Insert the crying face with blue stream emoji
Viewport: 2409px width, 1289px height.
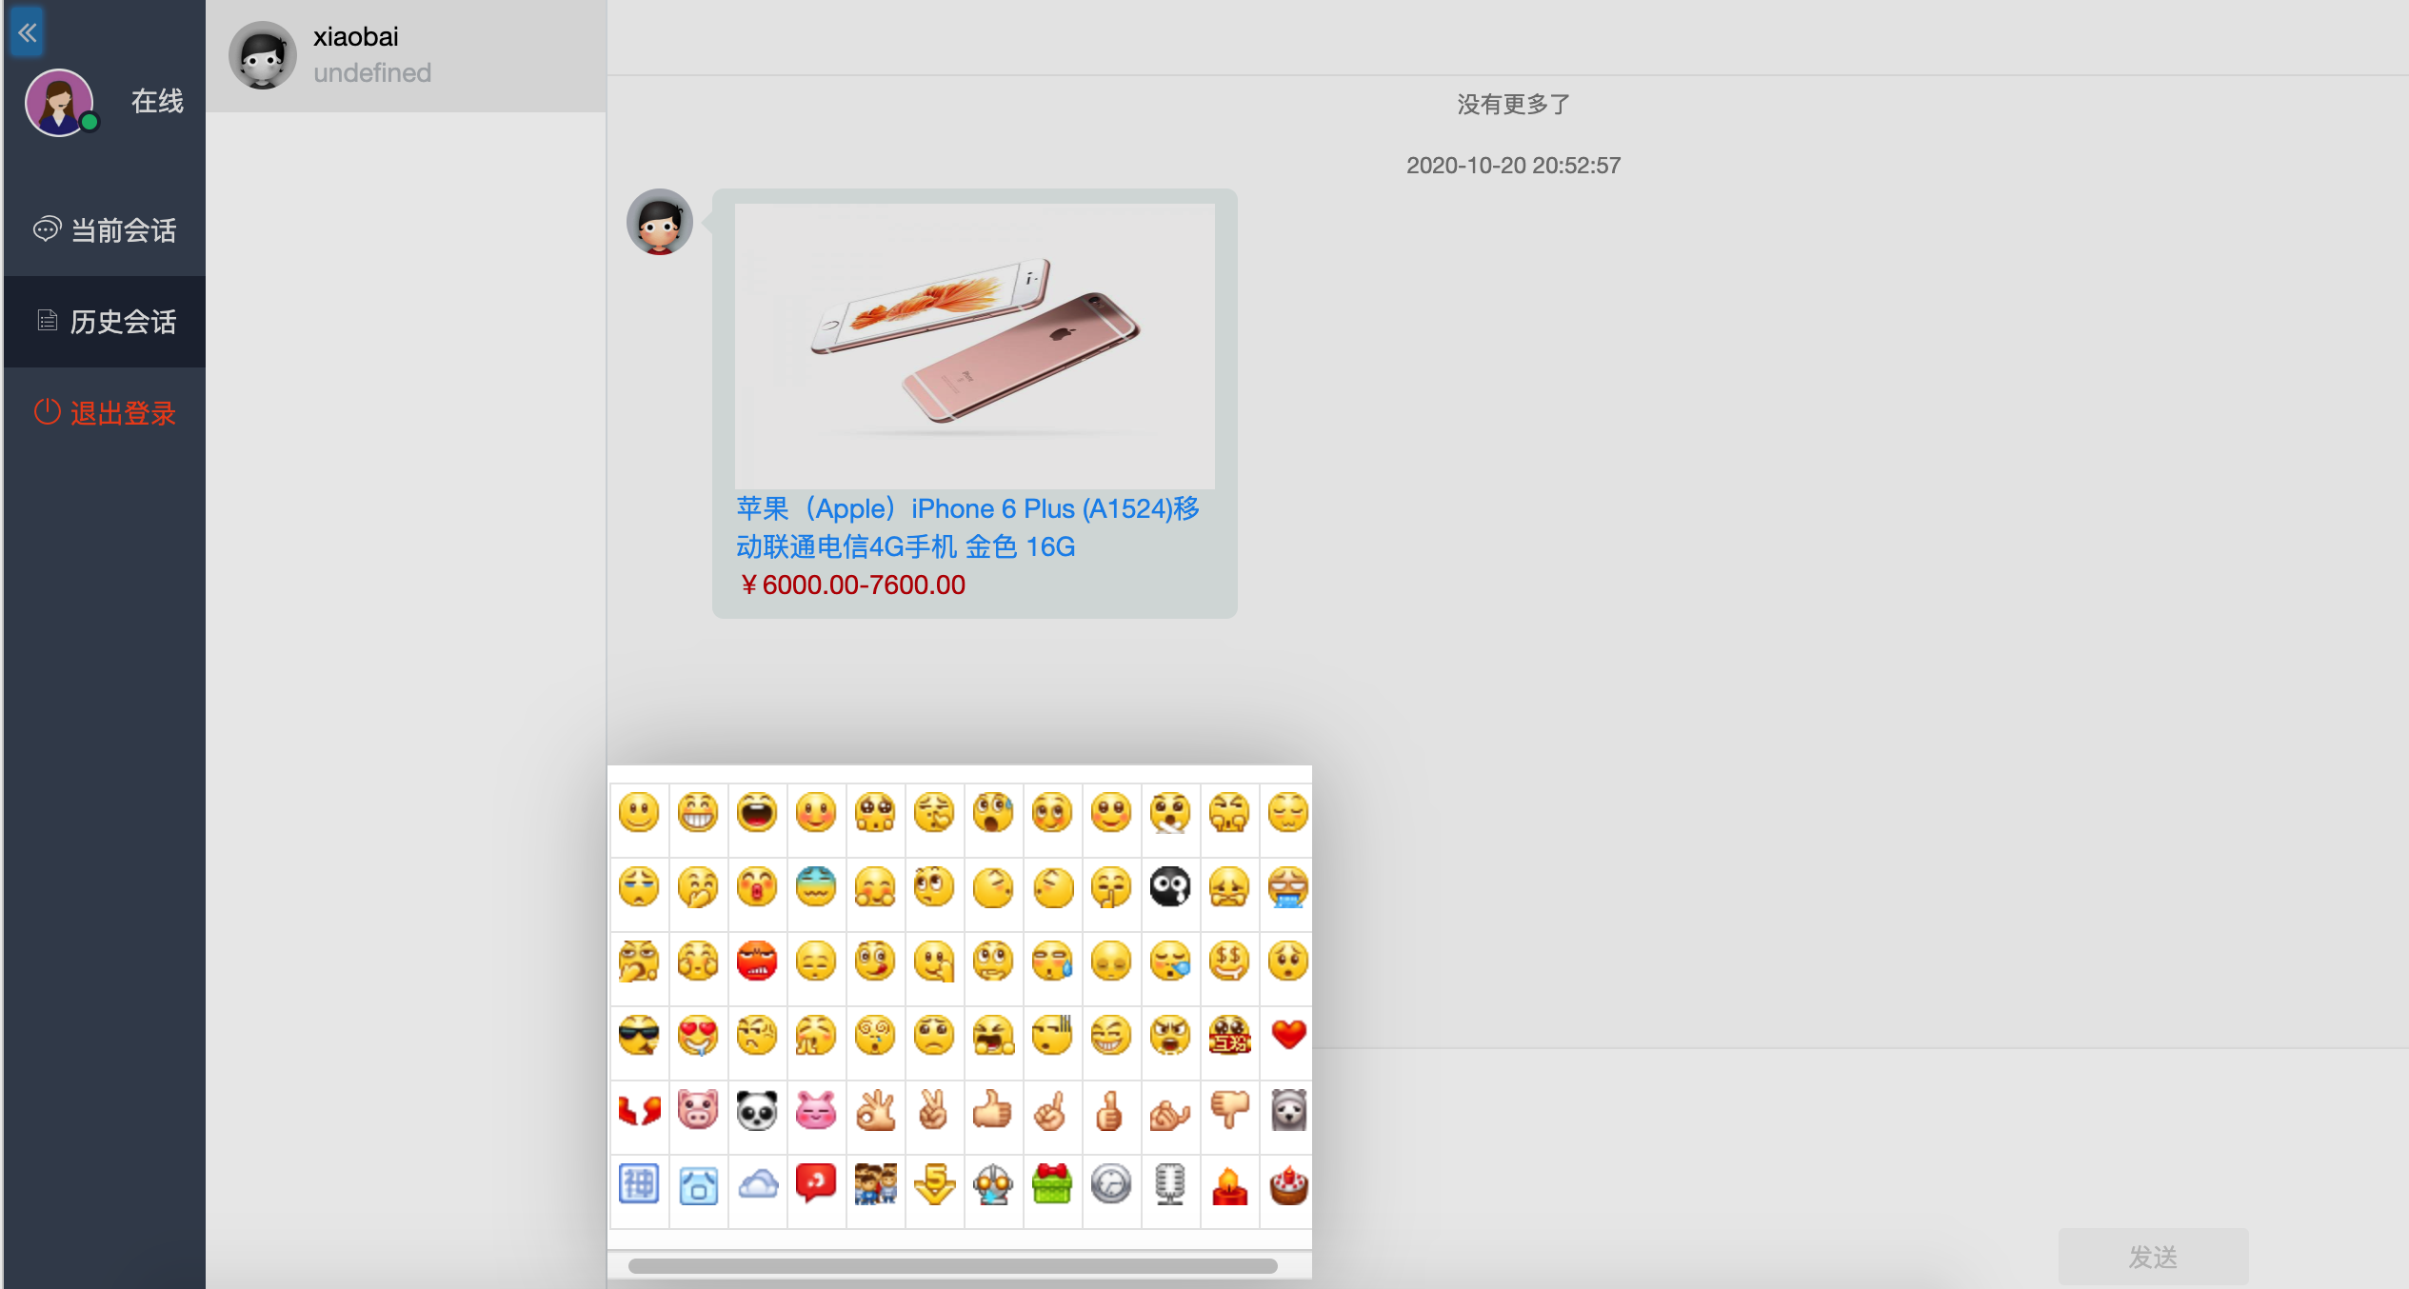pyautogui.click(x=1288, y=886)
